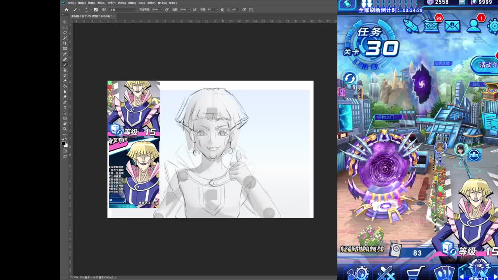Toggle airbrush build-up effects
Image resolution: width=498 pixels, height=280 pixels.
195,10
